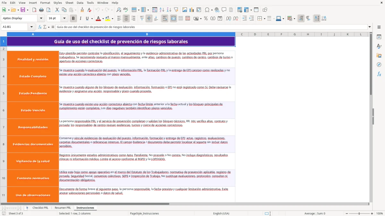Click the Save document icon
Image resolution: width=385 pixels, height=216 pixels.
pos(23,10)
